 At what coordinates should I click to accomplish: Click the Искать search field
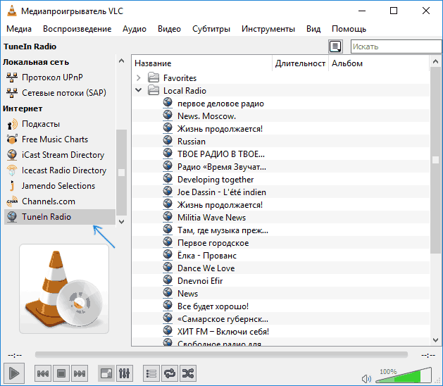point(396,46)
